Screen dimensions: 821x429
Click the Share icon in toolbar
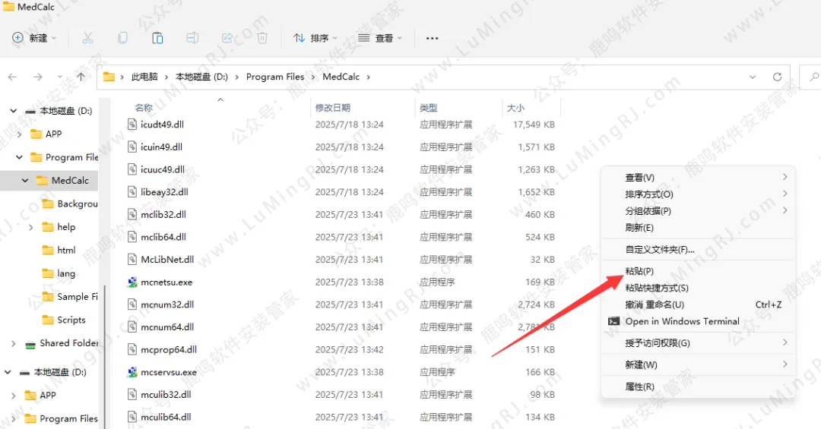227,38
